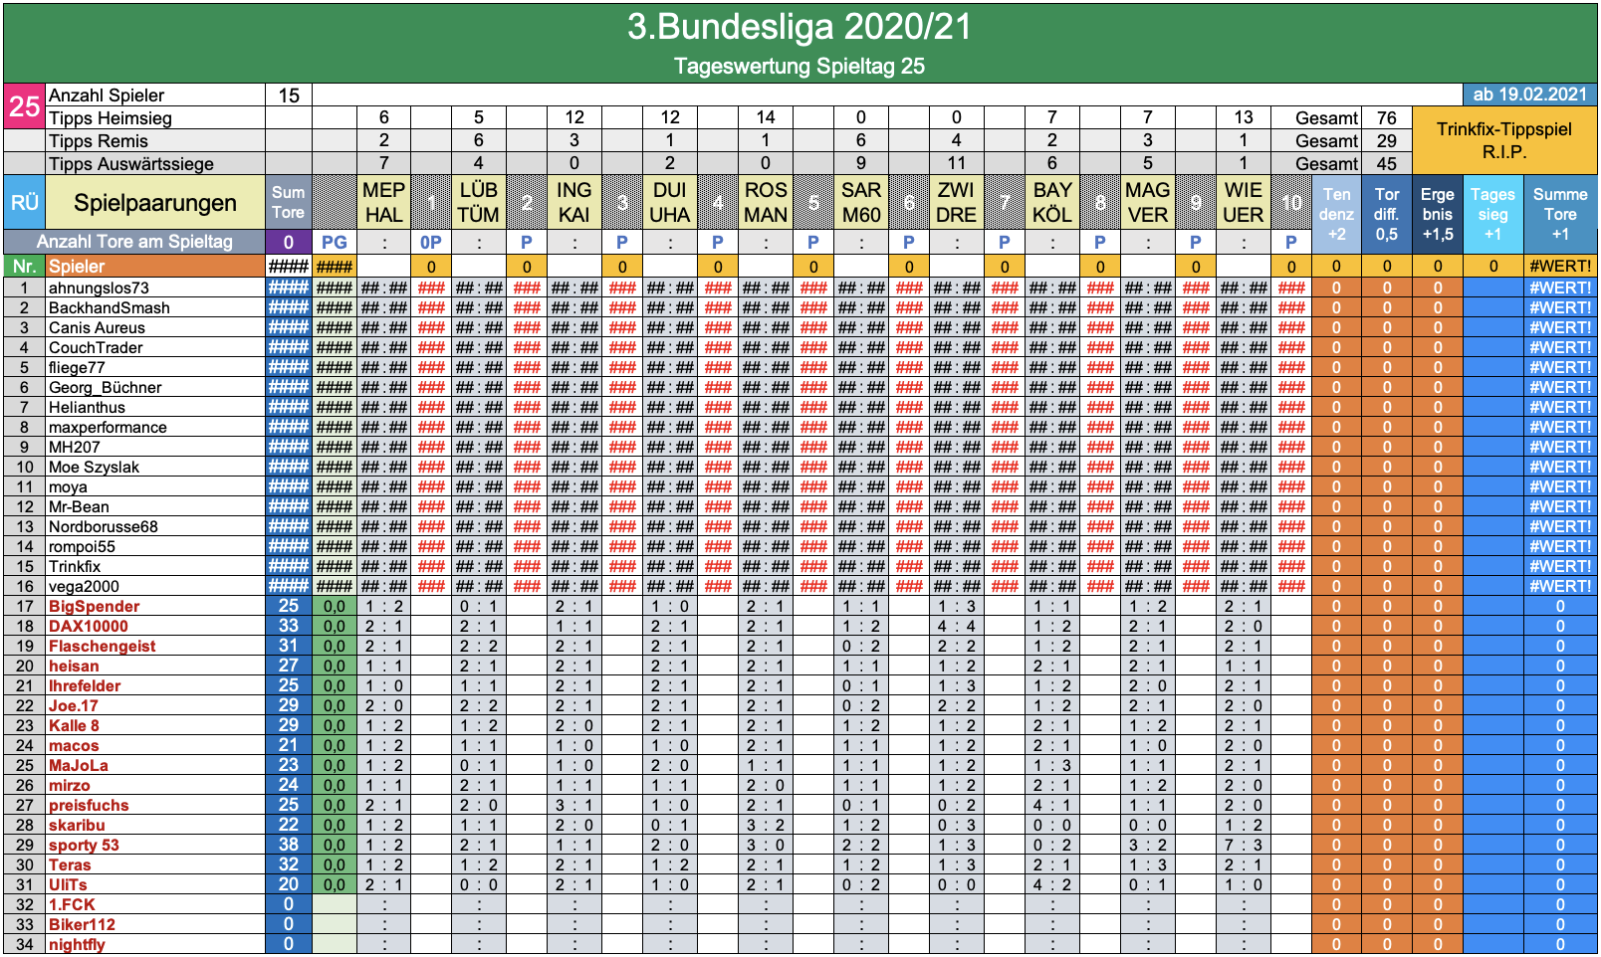Image resolution: width=1601 pixels, height=957 pixels.
Task: Select the Summe Tore +1 header
Action: (1560, 214)
